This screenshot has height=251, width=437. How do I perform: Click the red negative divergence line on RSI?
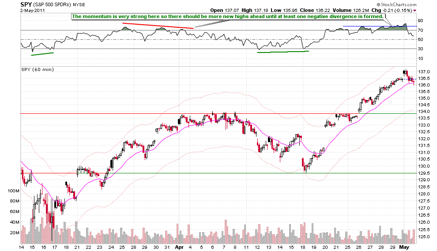coord(158,26)
